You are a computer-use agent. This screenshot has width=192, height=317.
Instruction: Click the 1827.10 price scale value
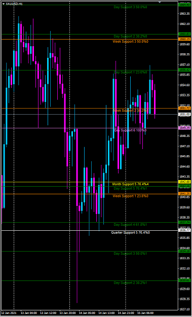click(185, 309)
